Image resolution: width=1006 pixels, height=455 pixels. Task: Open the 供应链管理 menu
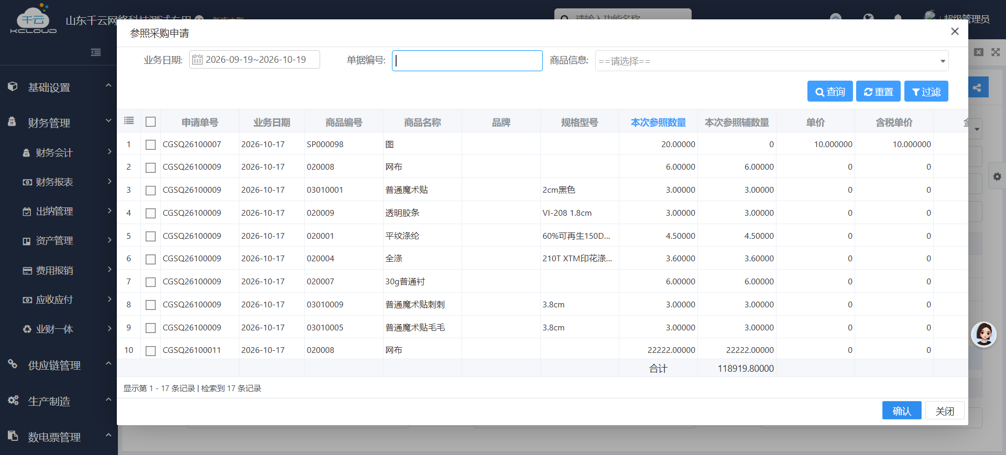tap(59, 365)
